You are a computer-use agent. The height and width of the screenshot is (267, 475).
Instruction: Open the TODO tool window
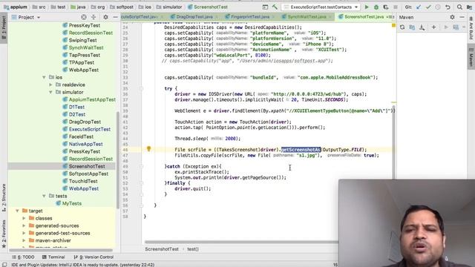coord(24,257)
